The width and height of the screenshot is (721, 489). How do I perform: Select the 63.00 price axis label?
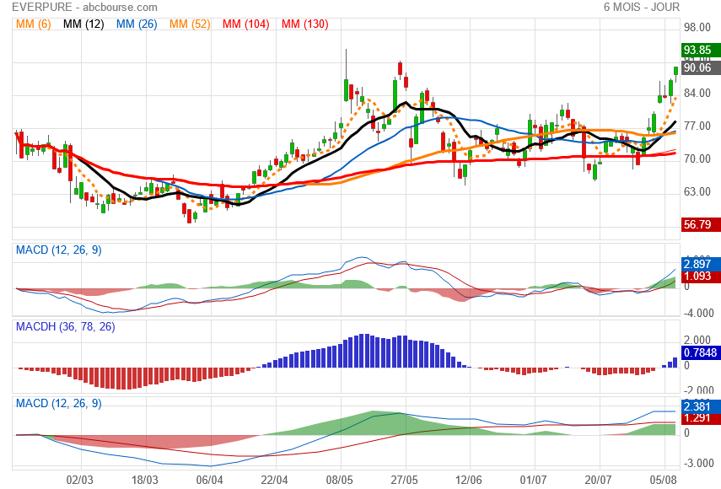tap(697, 191)
